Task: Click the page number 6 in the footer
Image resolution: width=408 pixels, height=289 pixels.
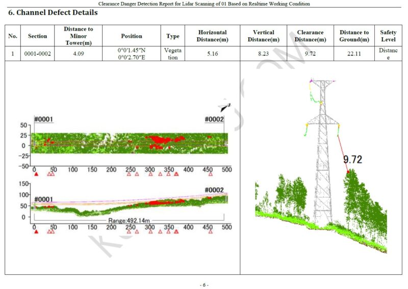Action: coord(203,284)
